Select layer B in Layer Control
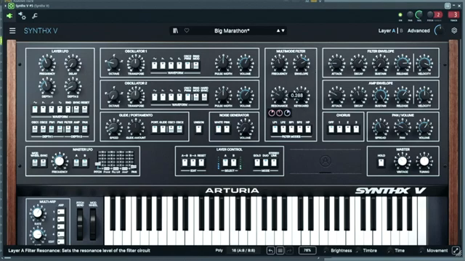 [x=234, y=162]
